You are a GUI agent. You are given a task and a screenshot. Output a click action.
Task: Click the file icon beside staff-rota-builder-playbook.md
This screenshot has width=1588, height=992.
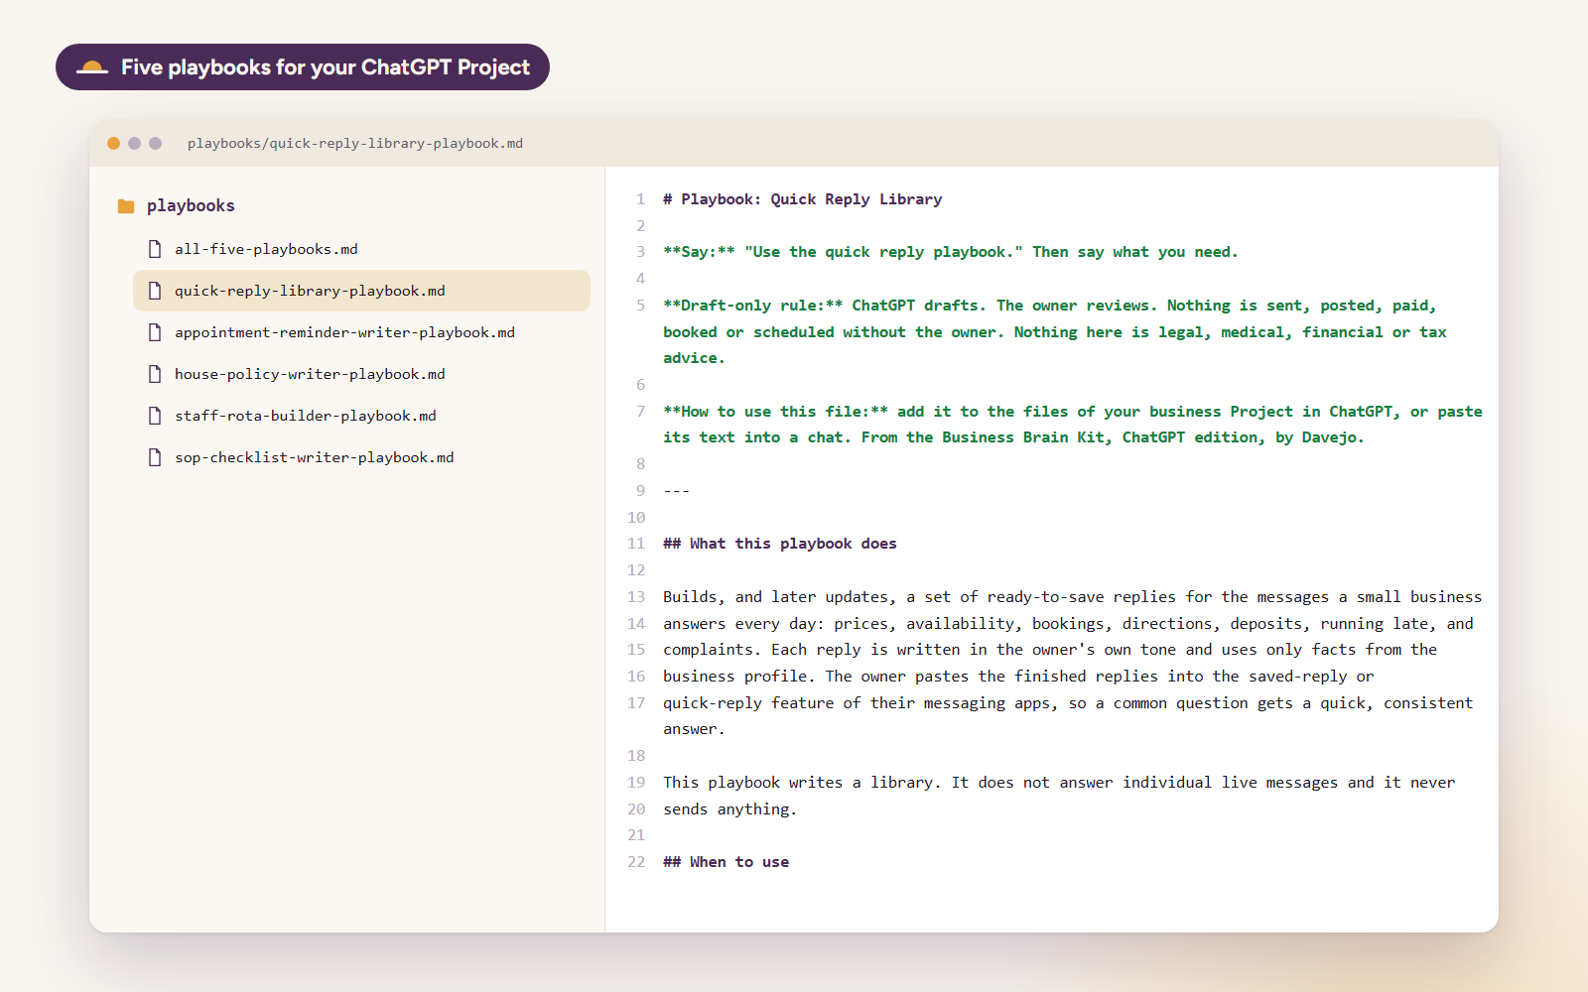[x=155, y=416]
